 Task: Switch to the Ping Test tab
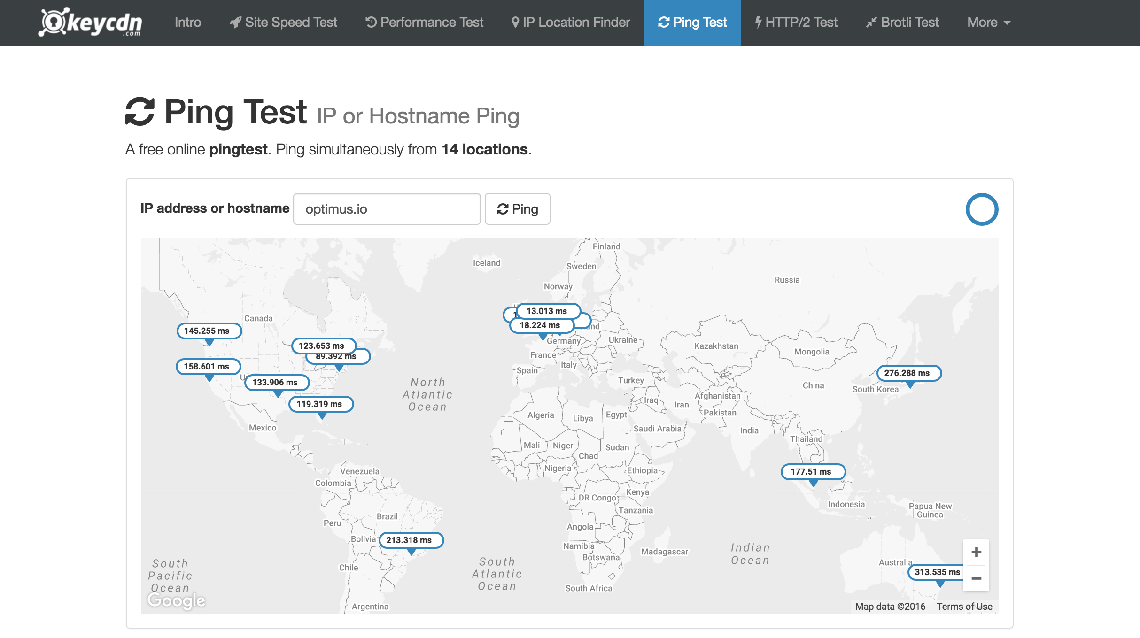(692, 22)
